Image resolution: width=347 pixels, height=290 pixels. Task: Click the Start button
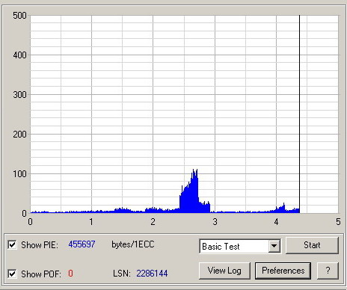point(312,245)
